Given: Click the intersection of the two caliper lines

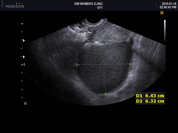Looking at the screenshot, I should [104, 64].
